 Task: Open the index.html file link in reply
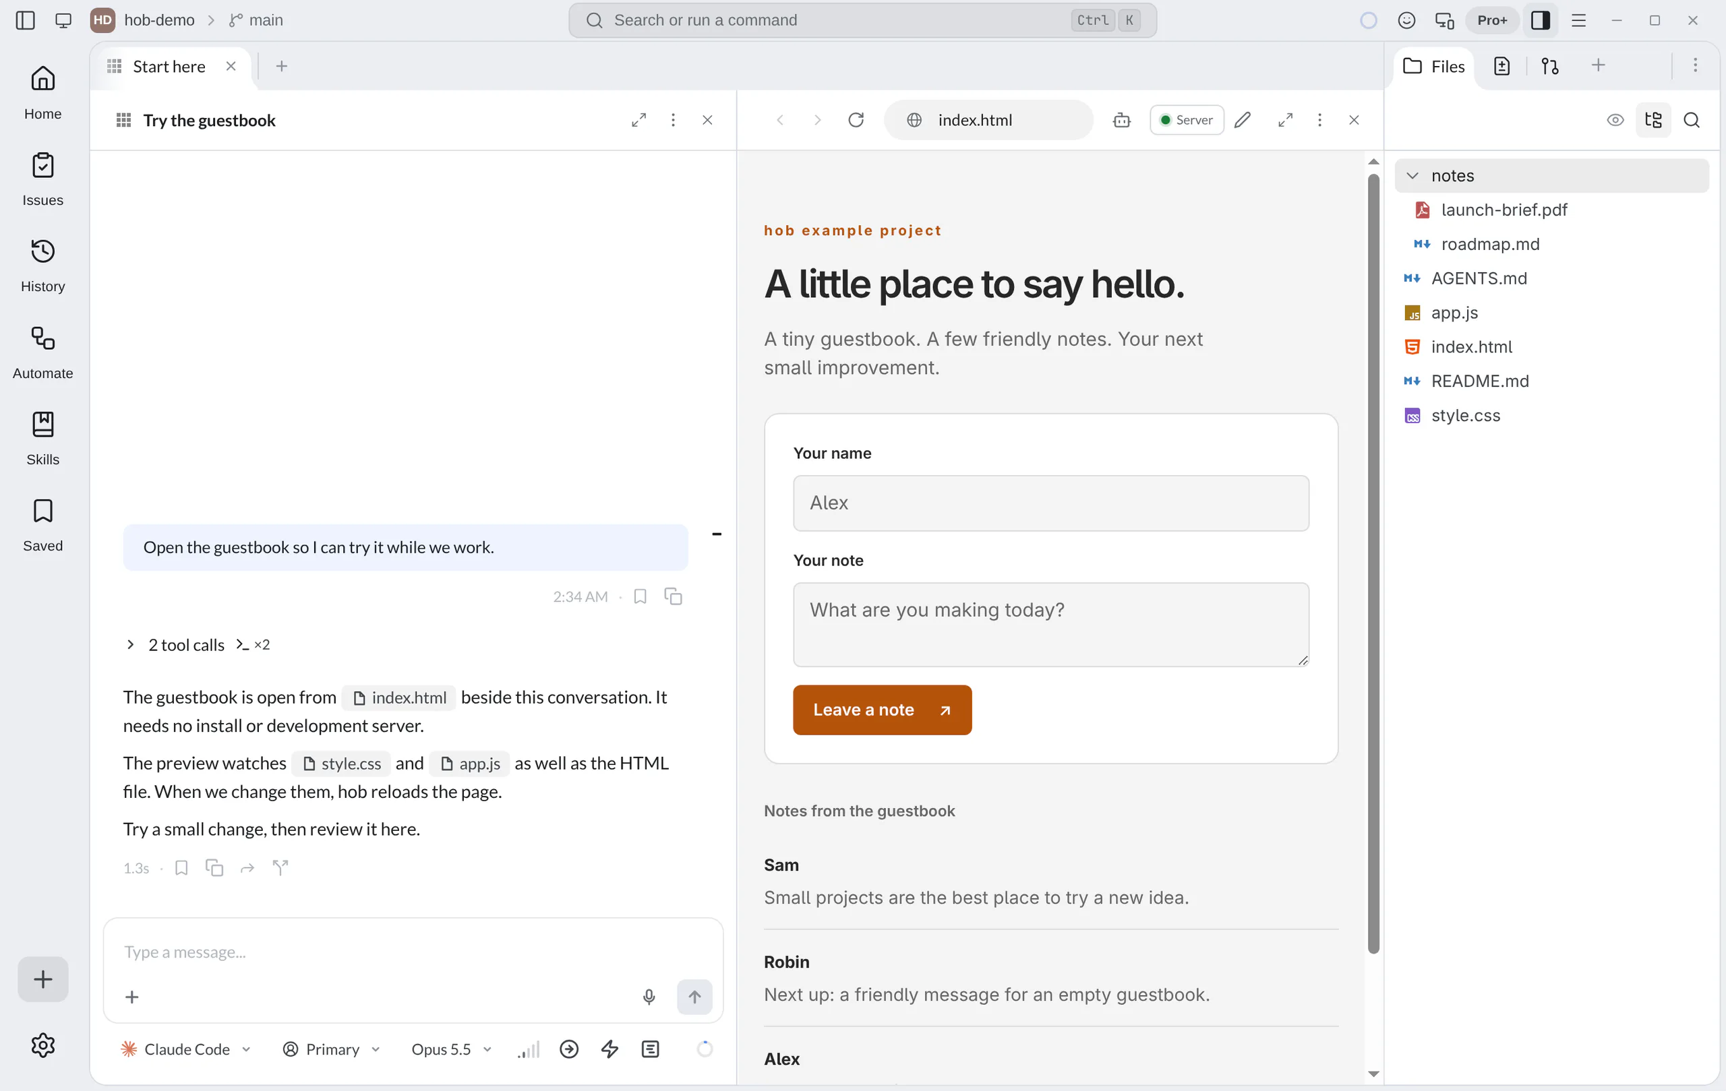pos(399,697)
